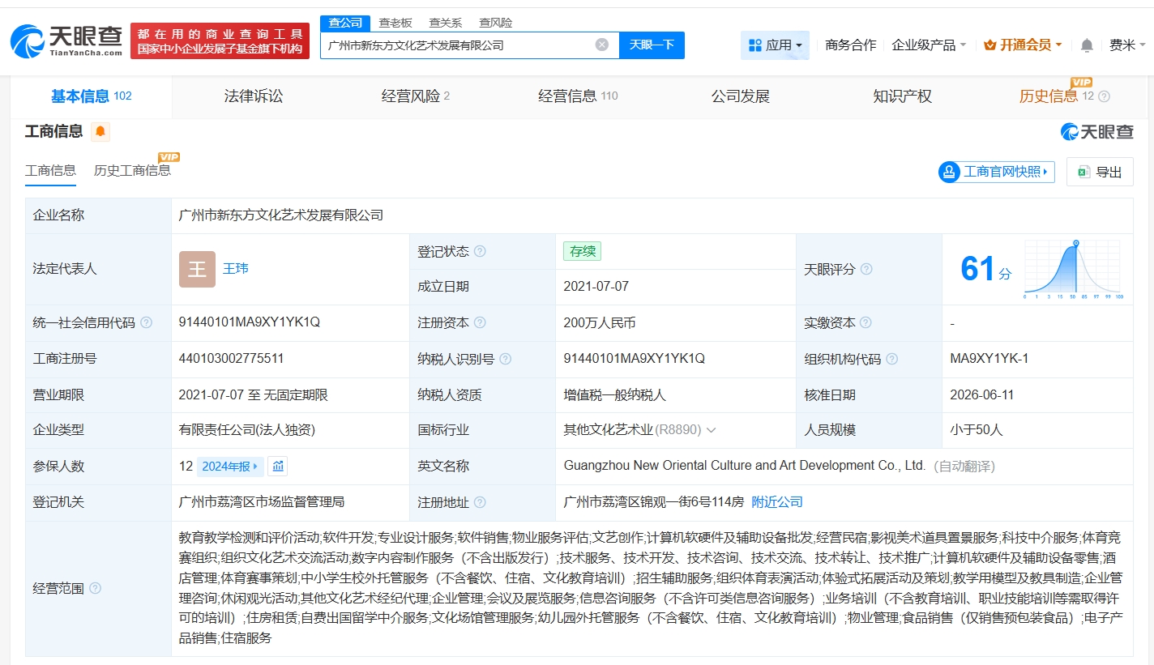Switch to the 查公司 search tab
Viewport: 1154px width, 665px height.
[345, 23]
